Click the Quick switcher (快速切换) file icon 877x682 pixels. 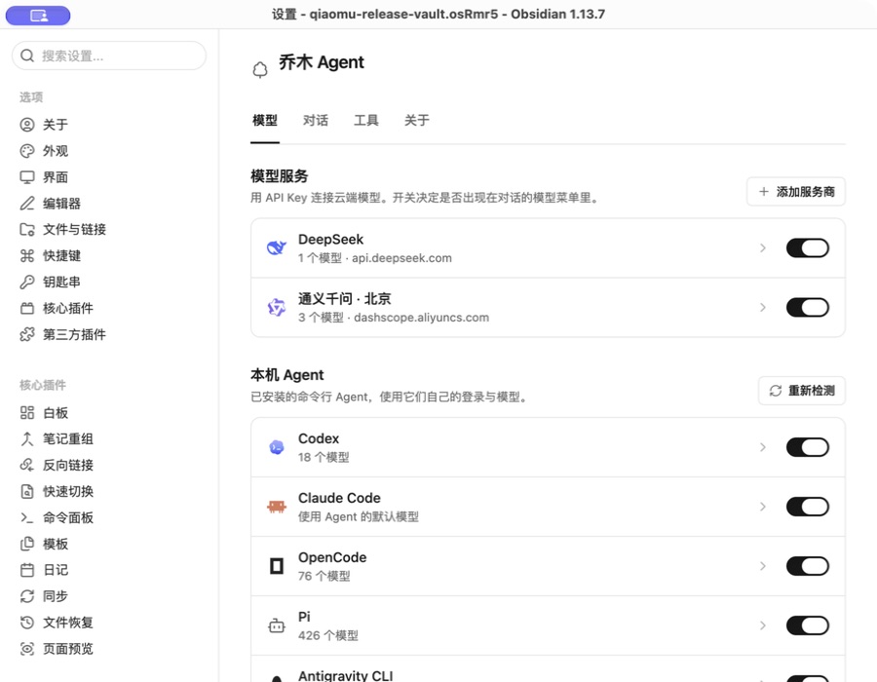pyautogui.click(x=27, y=491)
